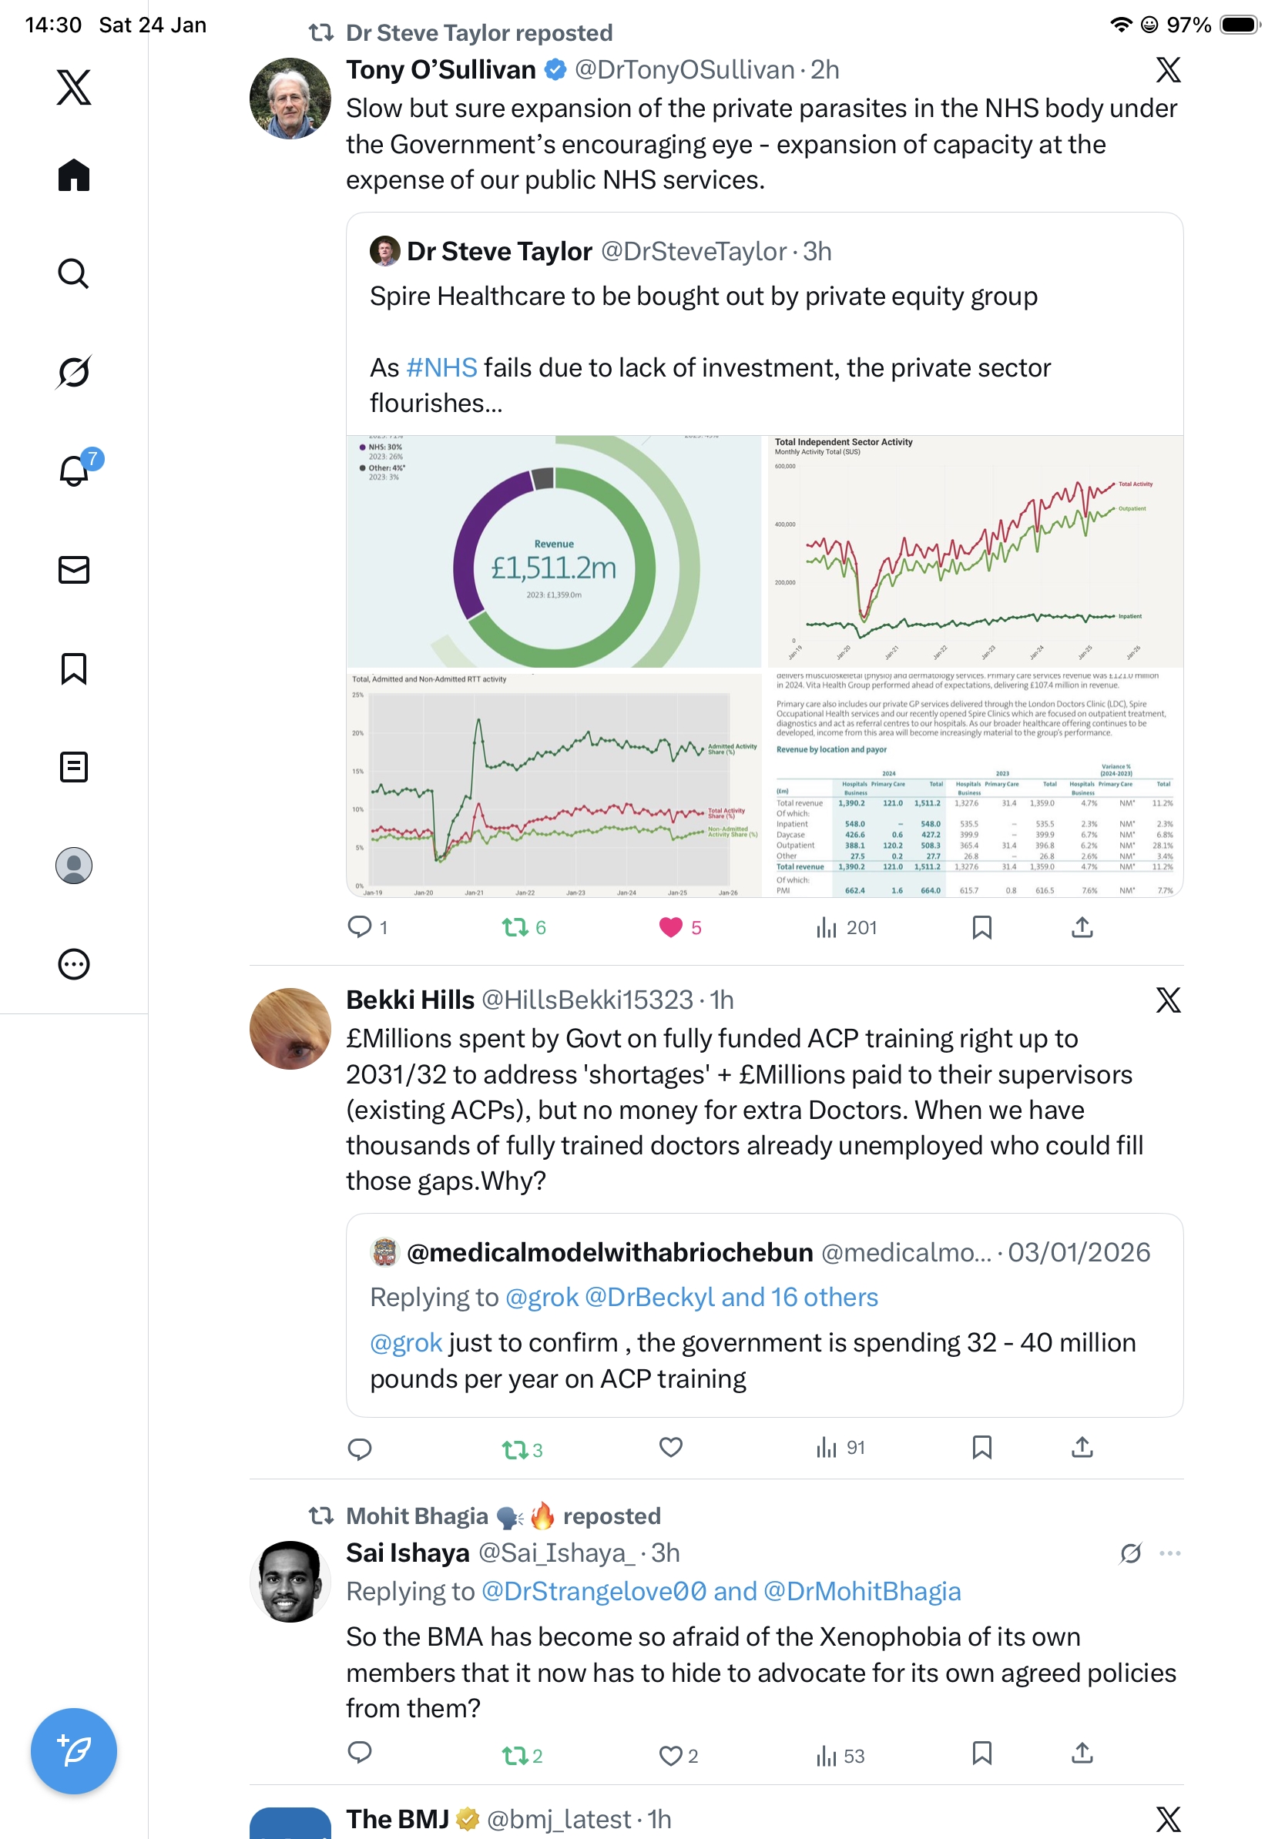This screenshot has width=1285, height=1839.
Task: Share Tony O'Sullivan's post
Action: coord(1082,926)
